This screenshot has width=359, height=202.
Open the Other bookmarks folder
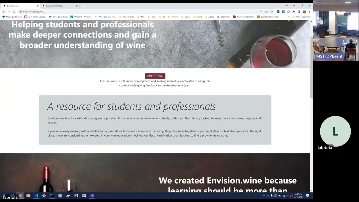point(302,17)
